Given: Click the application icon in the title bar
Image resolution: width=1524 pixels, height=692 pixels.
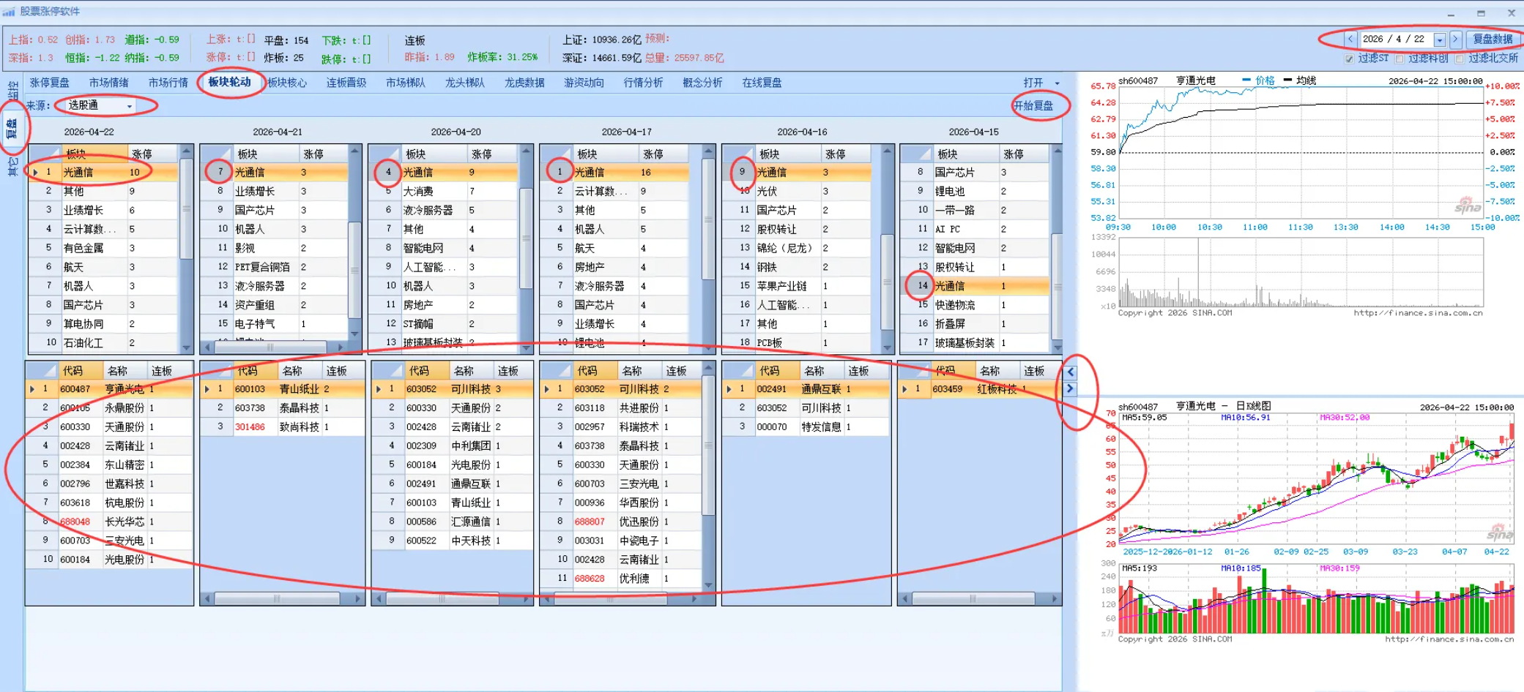Looking at the screenshot, I should pos(10,10).
